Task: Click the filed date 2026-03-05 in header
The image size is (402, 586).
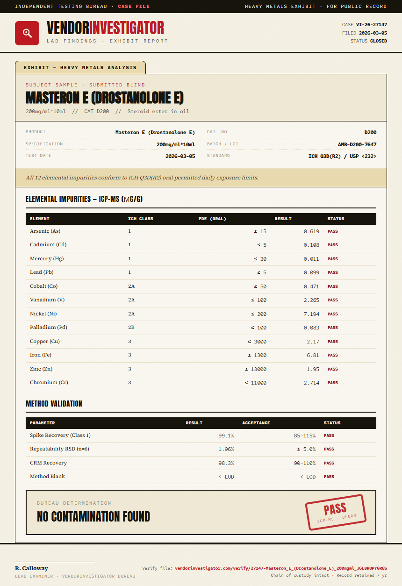Action: (373, 33)
